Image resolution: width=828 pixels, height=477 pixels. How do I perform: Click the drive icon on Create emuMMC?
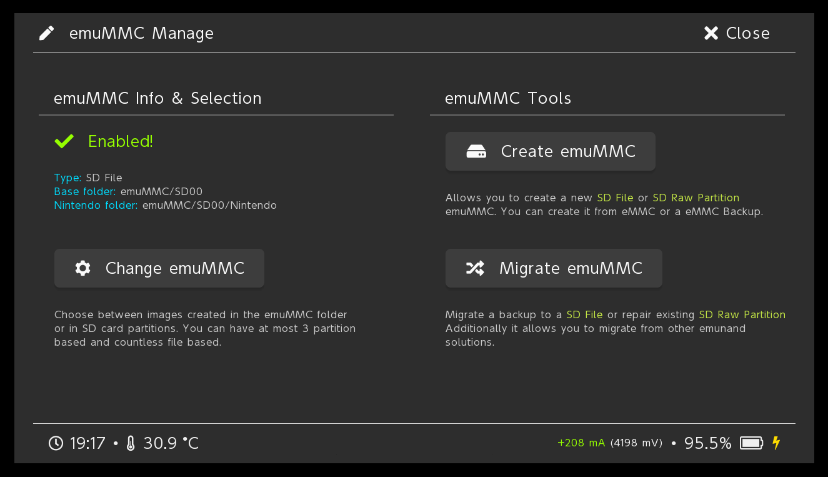(476, 151)
